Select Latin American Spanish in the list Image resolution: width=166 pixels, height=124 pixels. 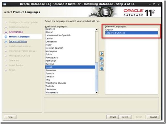coord(70,35)
